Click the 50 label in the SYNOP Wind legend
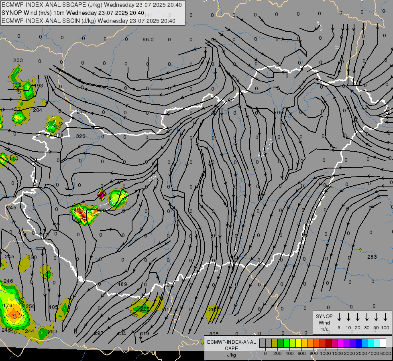 (376, 328)
